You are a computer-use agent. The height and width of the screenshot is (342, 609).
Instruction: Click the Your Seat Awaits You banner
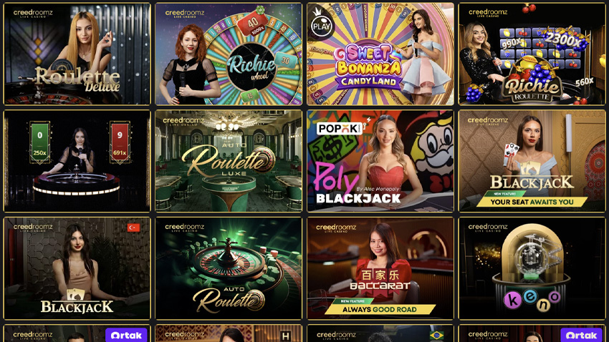click(x=532, y=202)
